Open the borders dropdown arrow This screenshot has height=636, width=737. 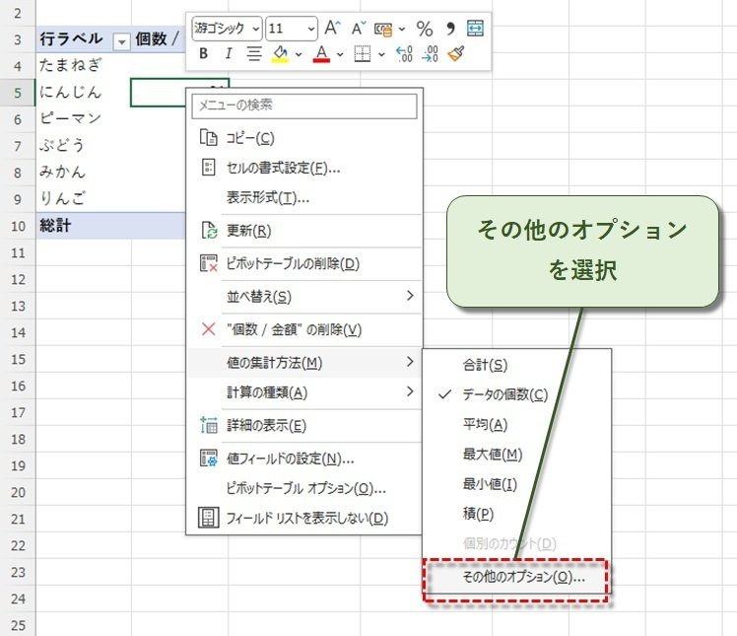381,54
